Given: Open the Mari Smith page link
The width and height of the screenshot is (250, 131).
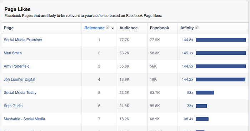Looking at the screenshot, I should (x=13, y=53).
